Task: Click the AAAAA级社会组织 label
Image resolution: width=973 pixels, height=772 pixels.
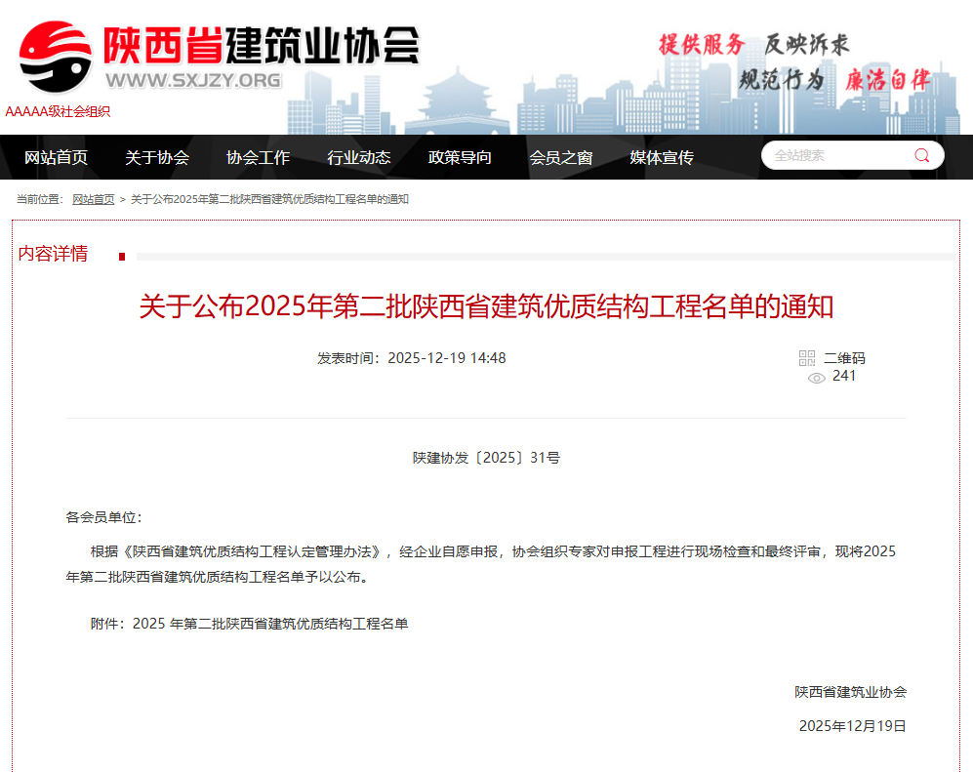Action: [58, 111]
